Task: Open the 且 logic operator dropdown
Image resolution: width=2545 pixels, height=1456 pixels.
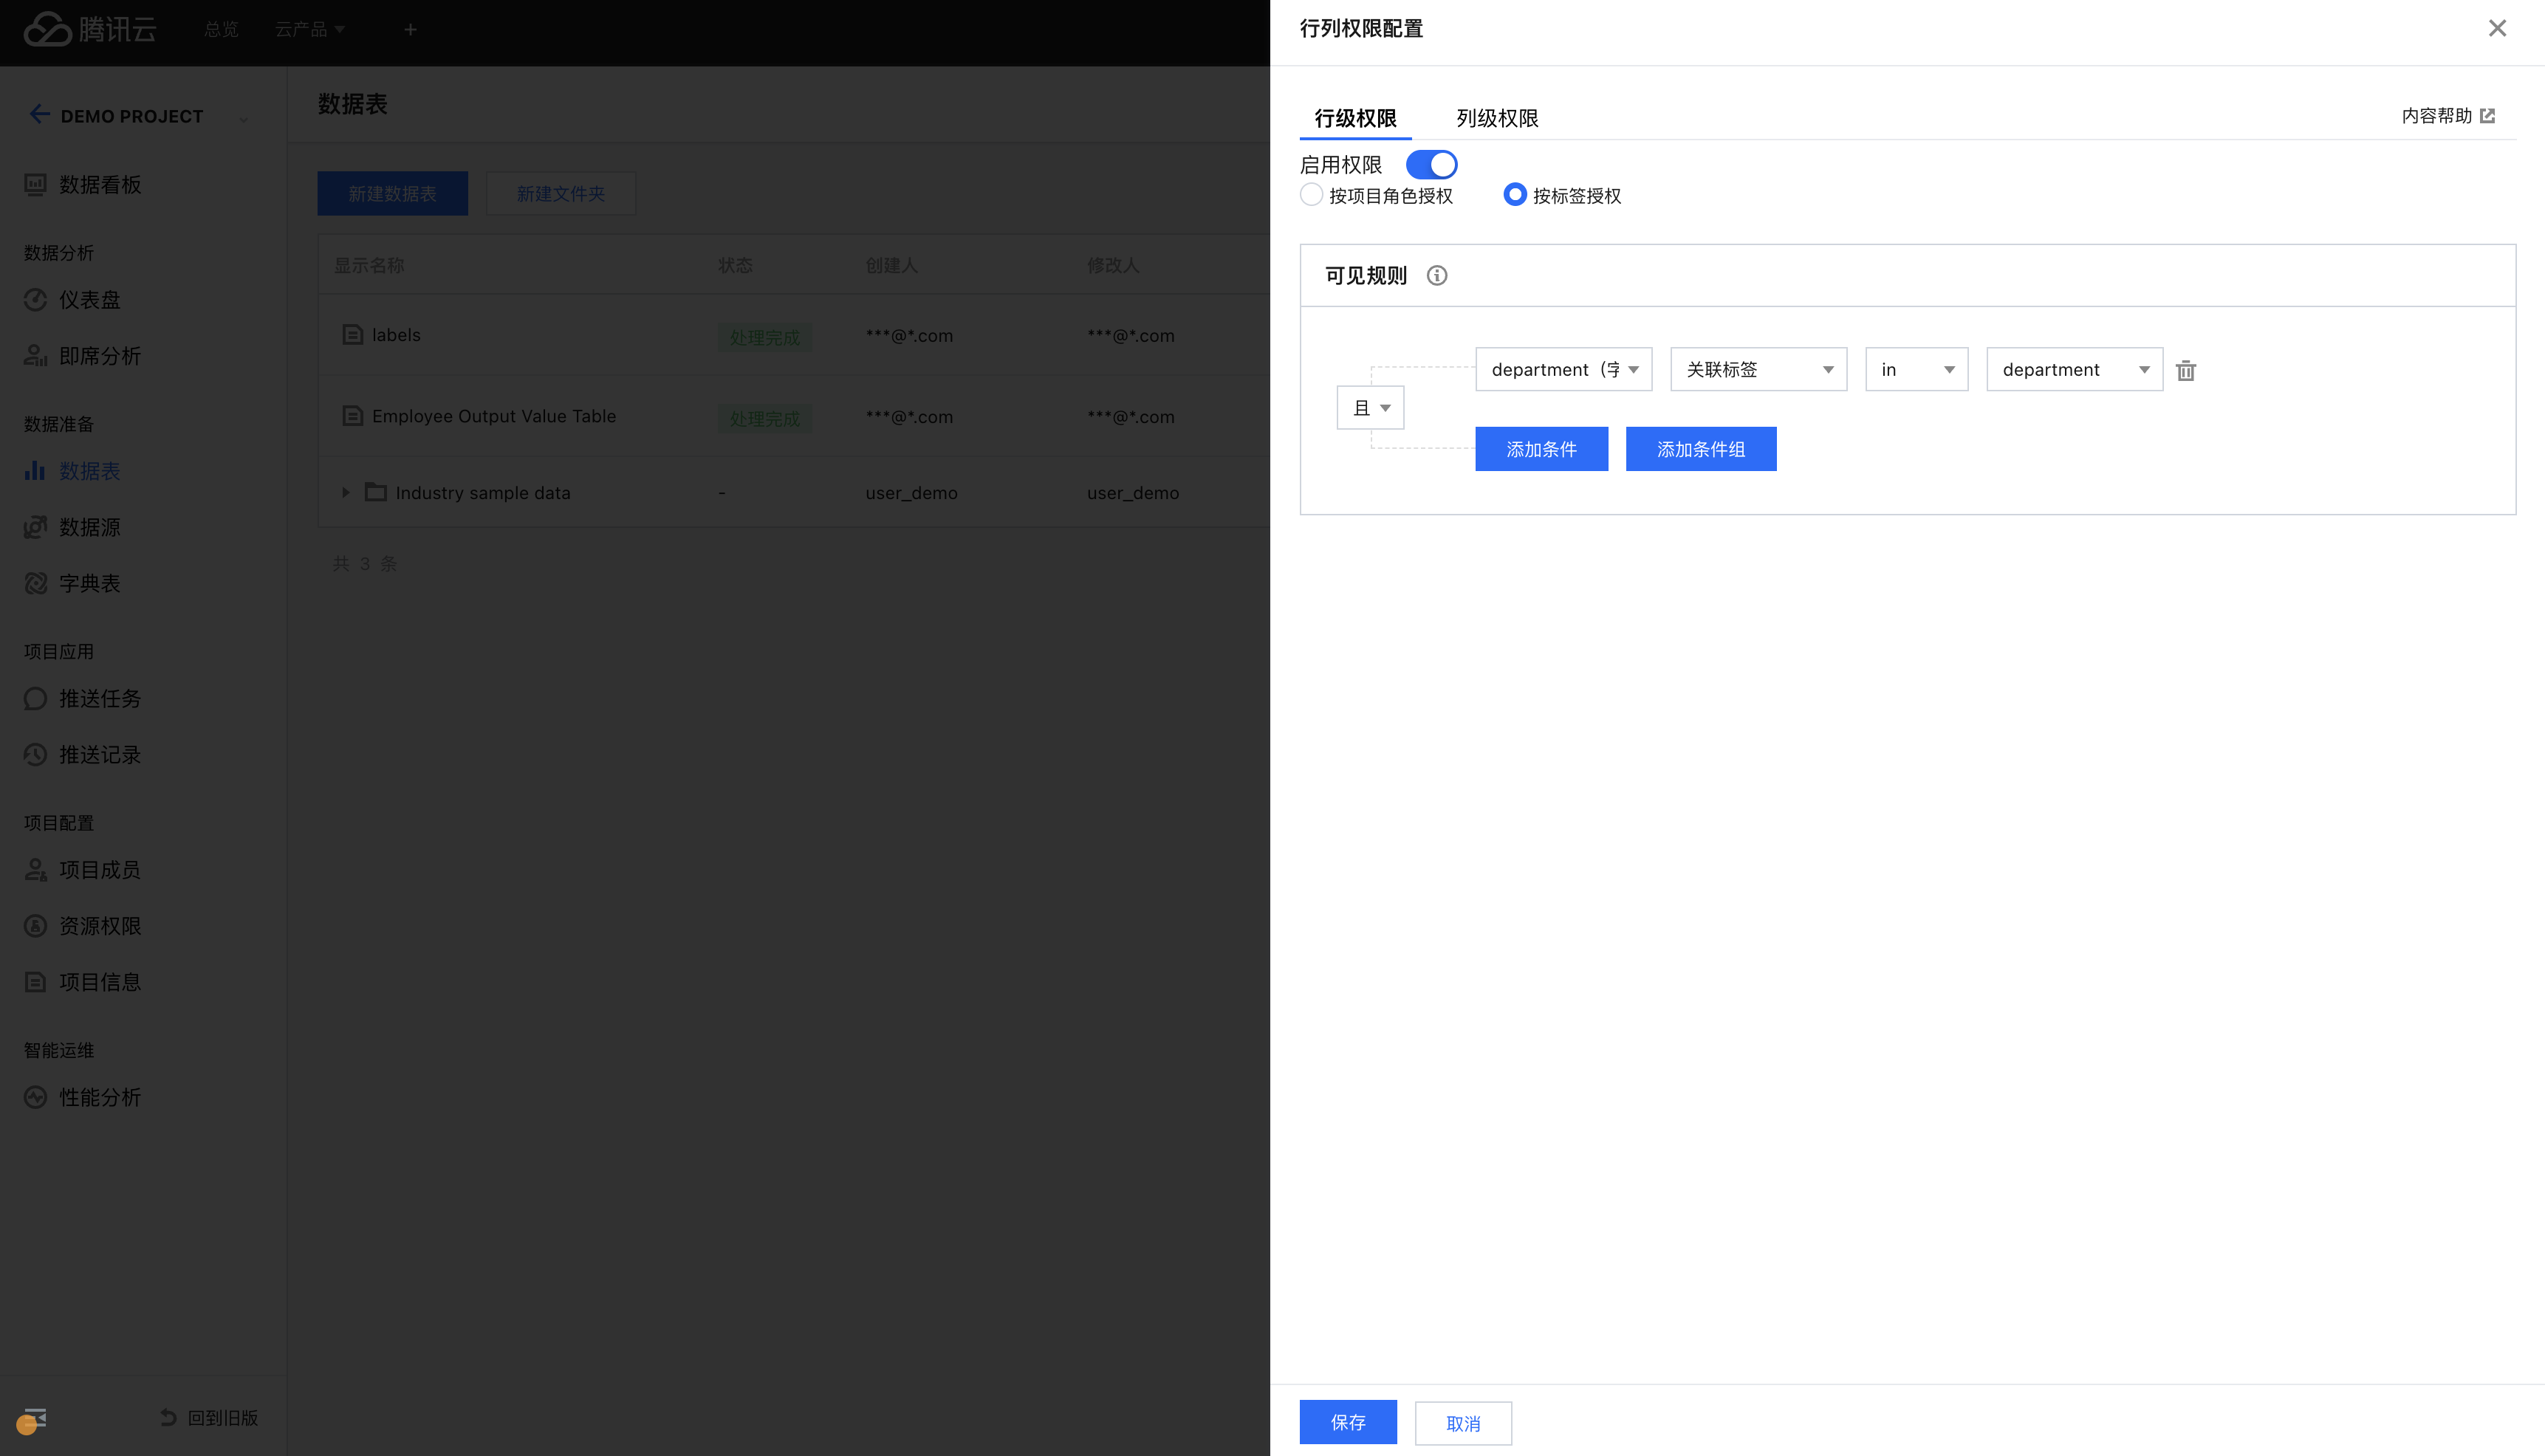Action: (1370, 408)
